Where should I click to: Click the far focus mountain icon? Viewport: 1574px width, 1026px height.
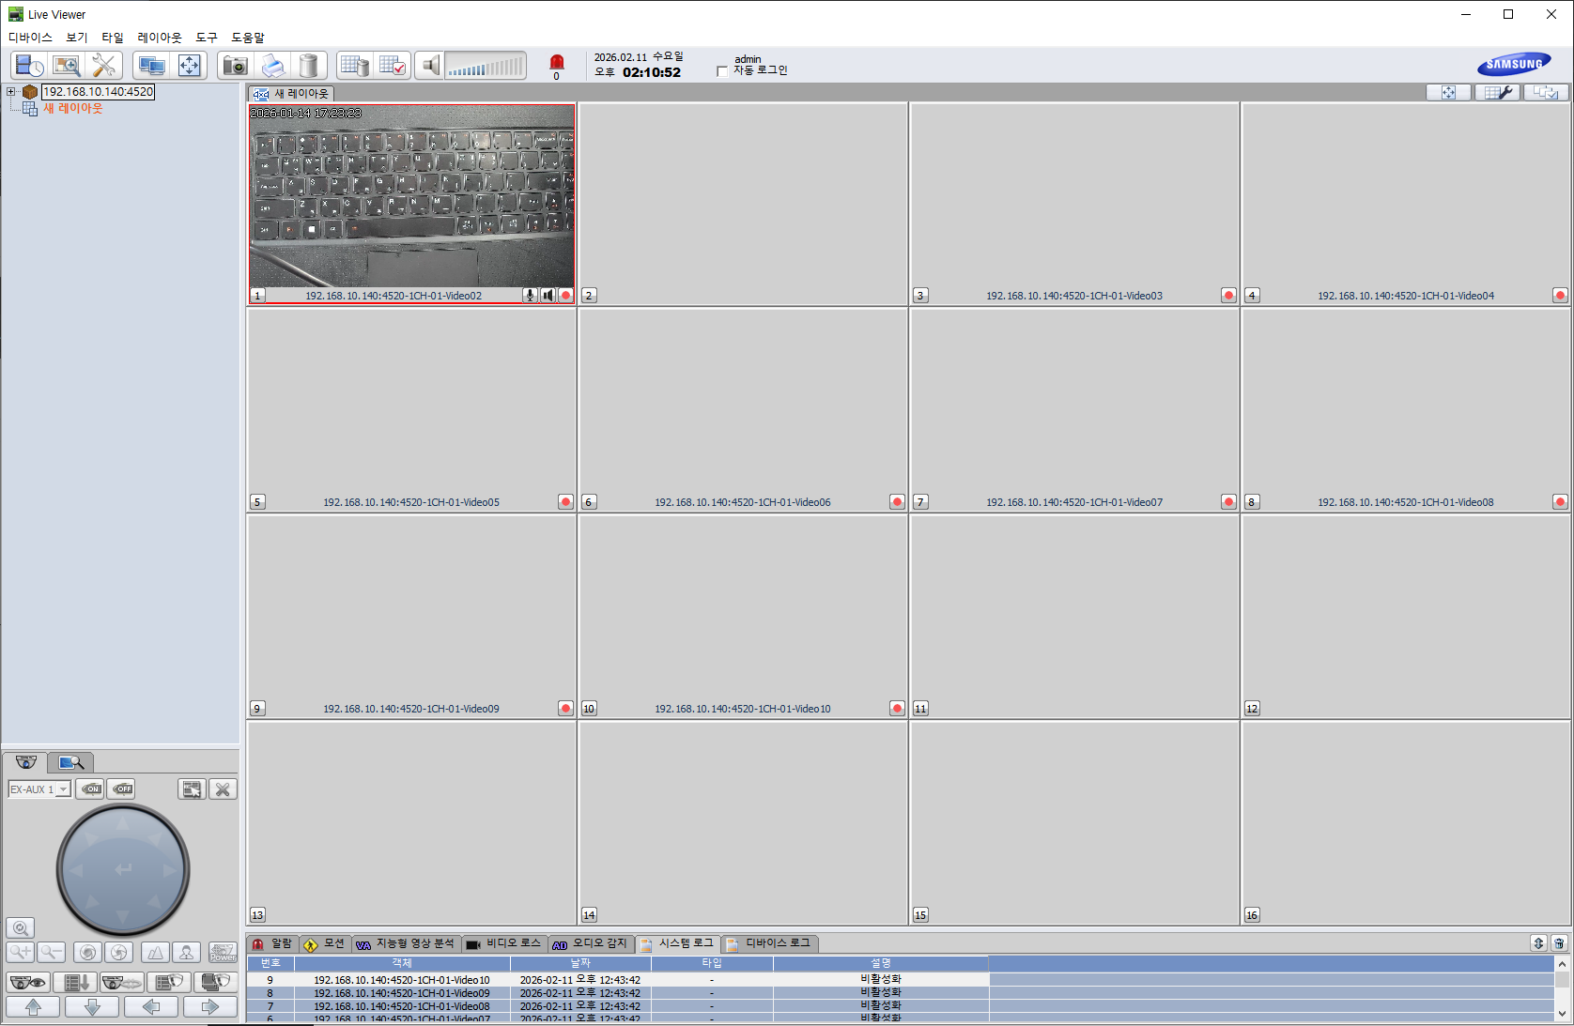click(155, 953)
